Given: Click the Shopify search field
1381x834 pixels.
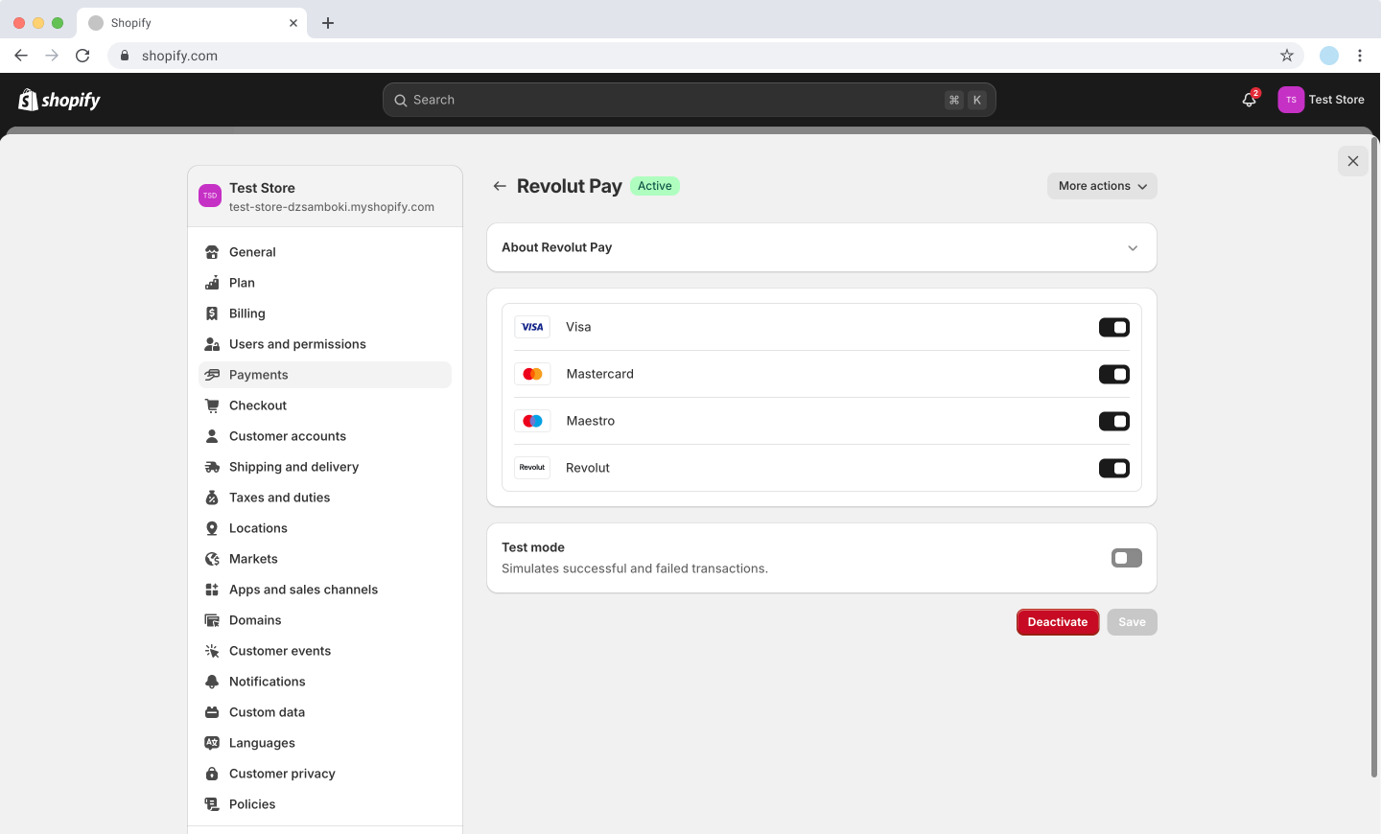Looking at the screenshot, I should pyautogui.click(x=690, y=100).
